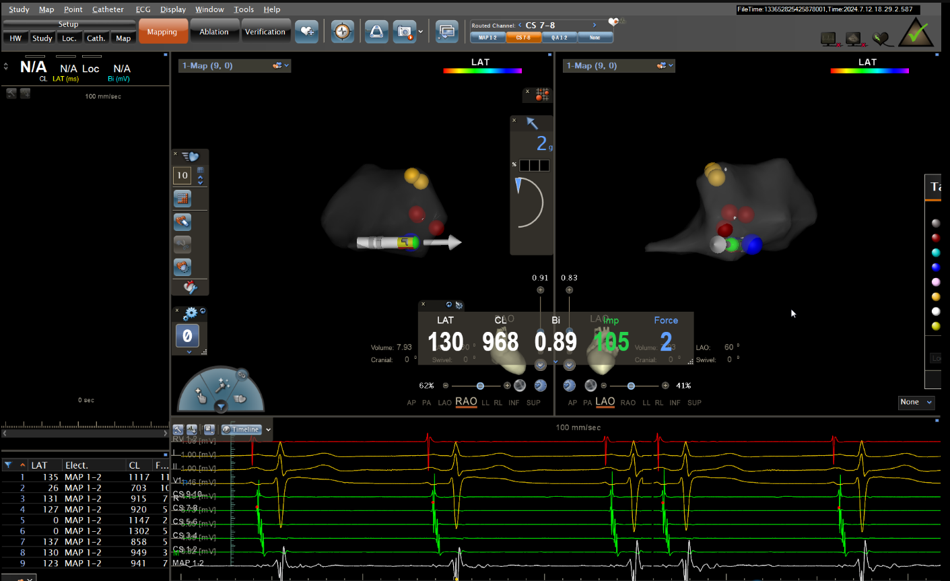
Task: Open the dropdown arrow next to camera icon
Action: [x=421, y=32]
